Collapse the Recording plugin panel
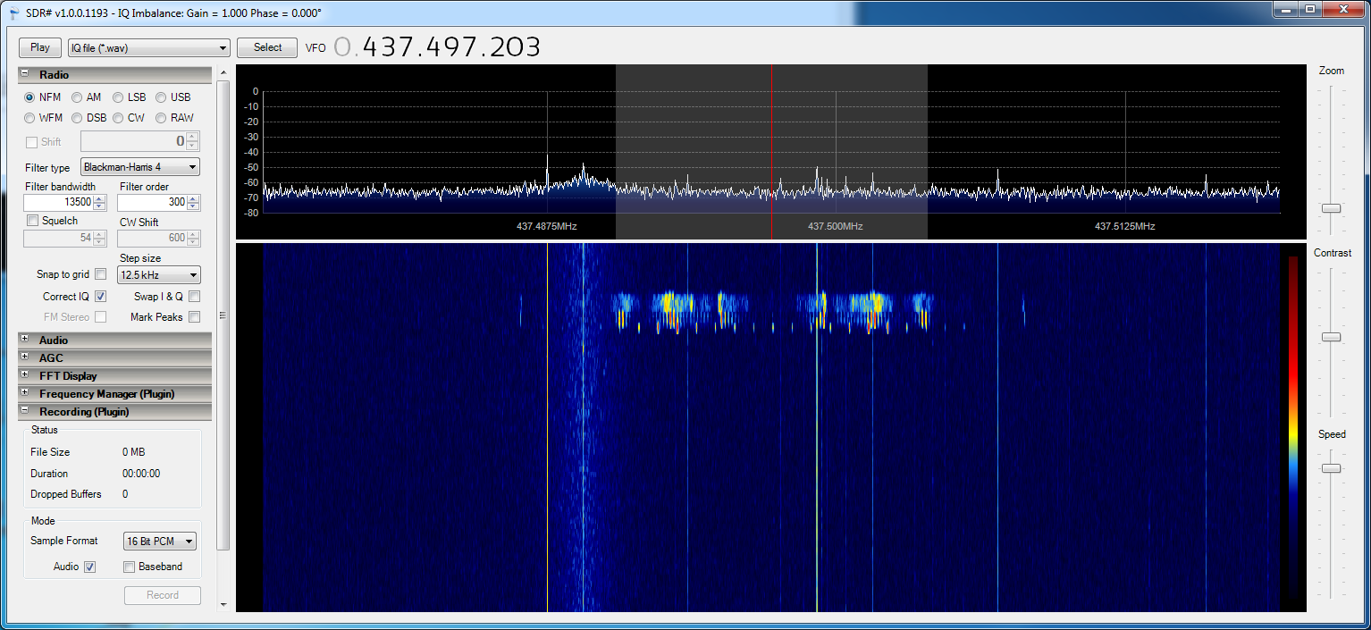 pyautogui.click(x=25, y=411)
